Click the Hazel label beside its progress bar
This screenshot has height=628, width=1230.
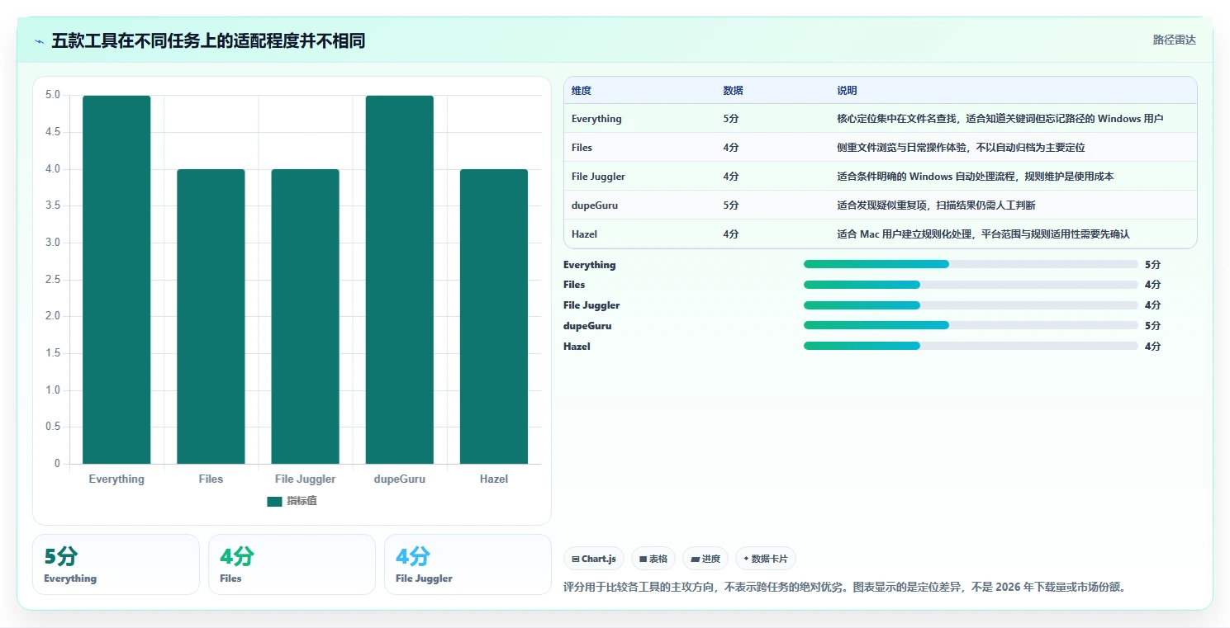tap(577, 347)
